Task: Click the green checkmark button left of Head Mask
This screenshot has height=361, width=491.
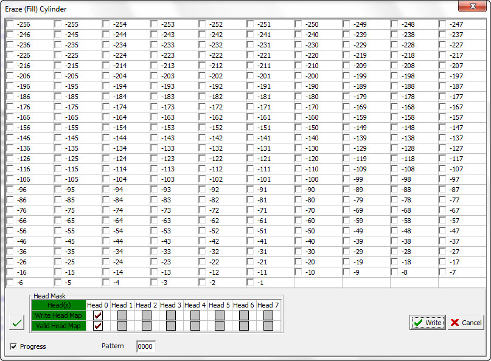Action: tap(17, 323)
